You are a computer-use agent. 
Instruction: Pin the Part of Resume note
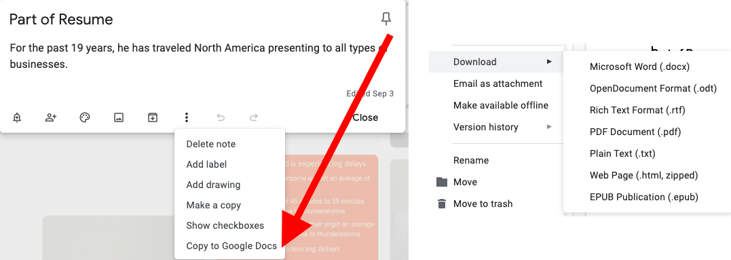(386, 18)
